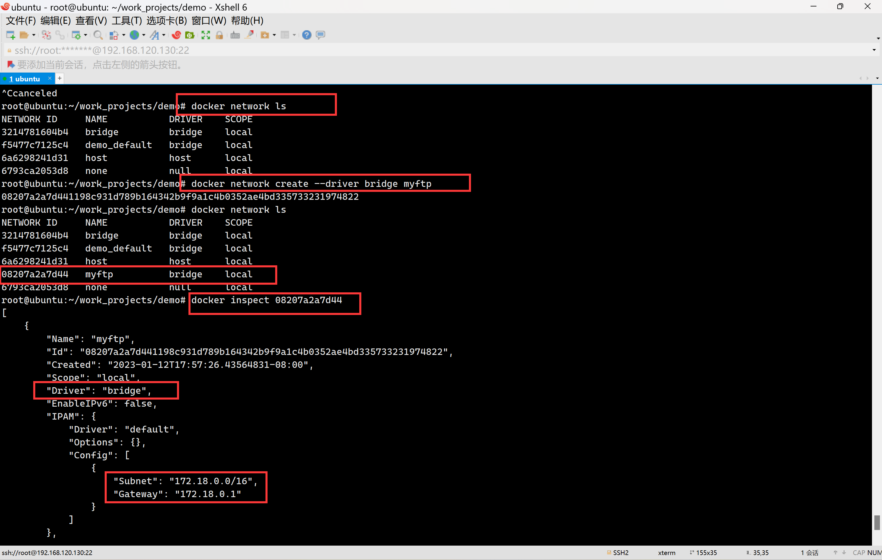Launch Xmanager red swirl icon
882x560 pixels.
176,35
